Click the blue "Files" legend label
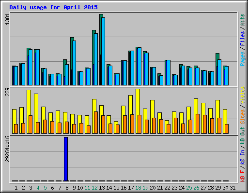The image size is (248, 193). 242,39
